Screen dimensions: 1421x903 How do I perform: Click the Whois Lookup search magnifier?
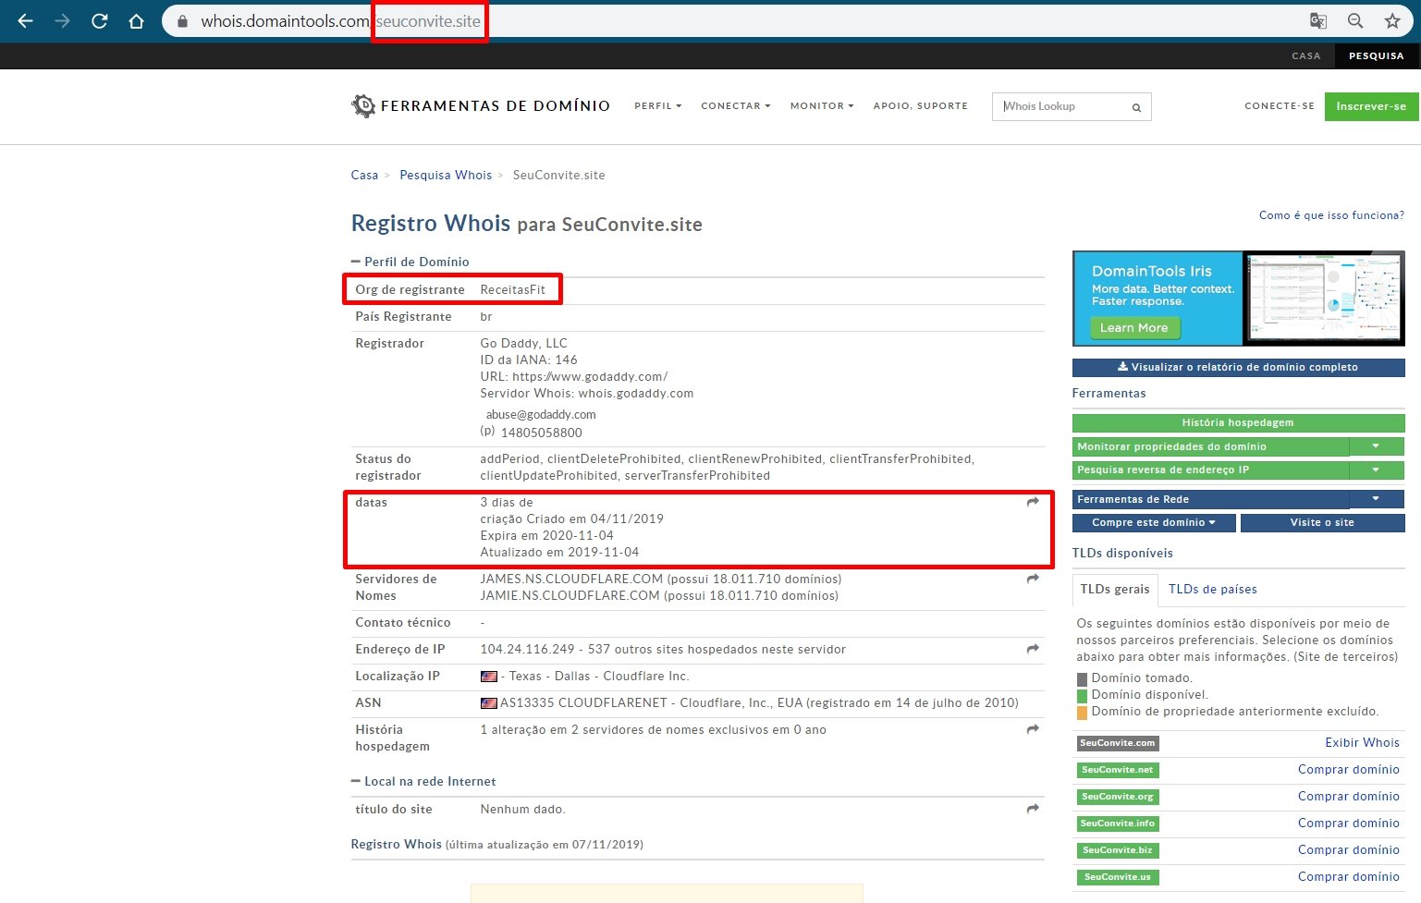tap(1136, 107)
